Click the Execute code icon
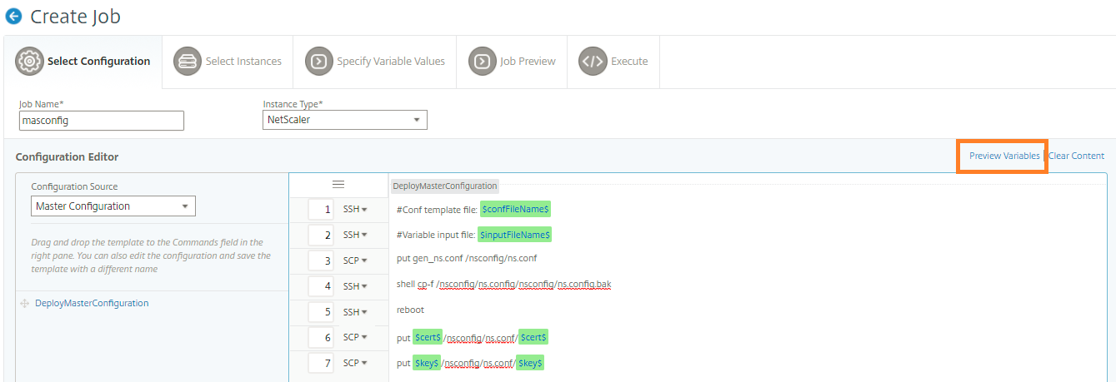Viewport: 1116px width, 382px height. (x=593, y=61)
